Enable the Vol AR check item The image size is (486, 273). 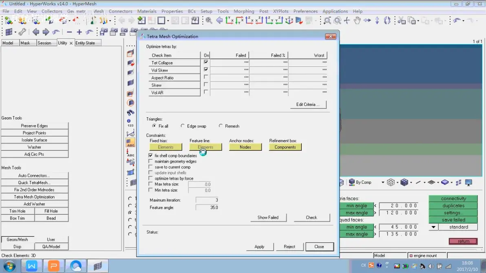[x=206, y=92]
